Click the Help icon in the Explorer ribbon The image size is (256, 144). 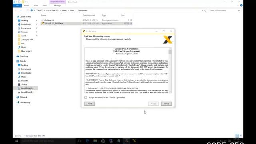click(x=241, y=6)
